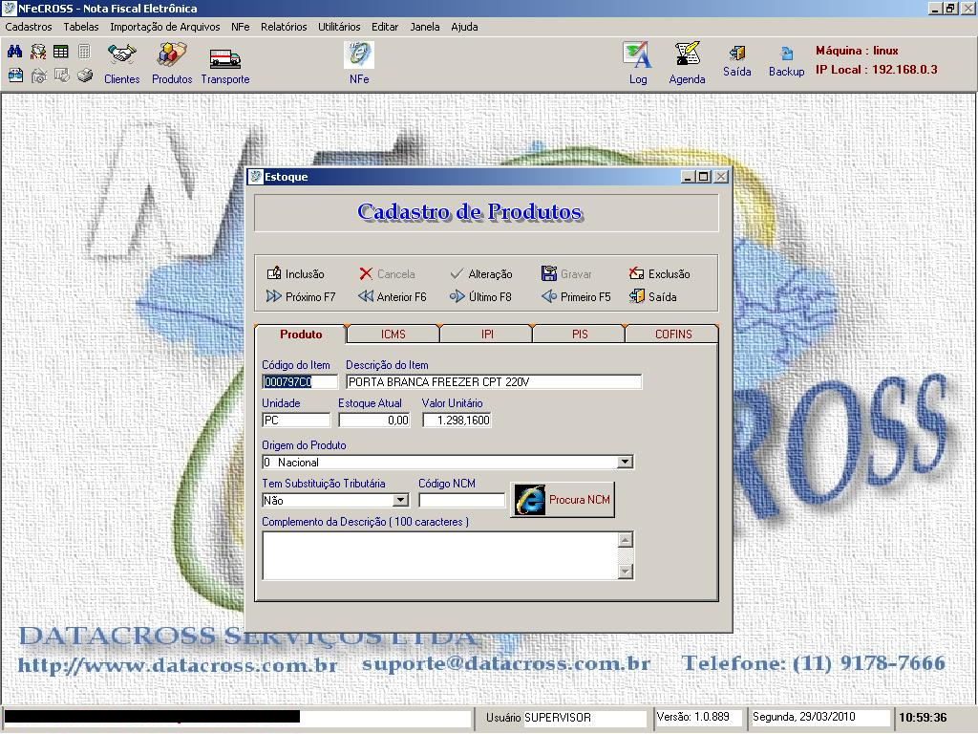The width and height of the screenshot is (978, 734).
Task: Click the greyed camera icon in toolbar
Action: tap(38, 76)
